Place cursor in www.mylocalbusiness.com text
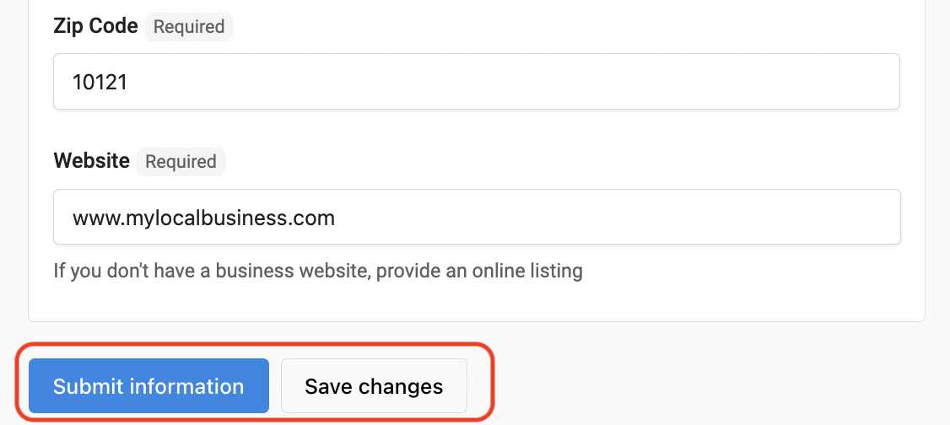 [x=203, y=218]
